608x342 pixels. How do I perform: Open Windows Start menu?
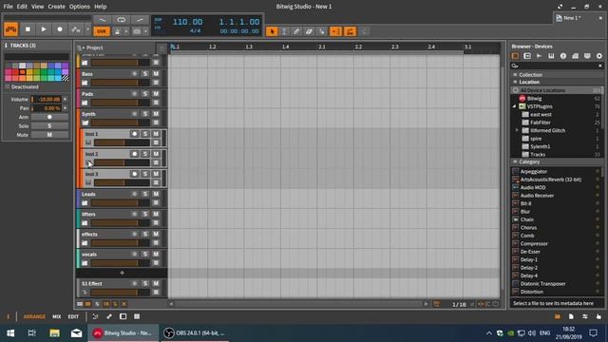[10, 333]
